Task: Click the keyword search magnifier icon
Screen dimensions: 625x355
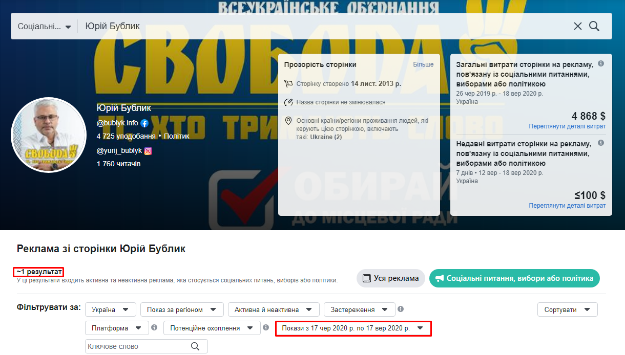Action: 195,346
